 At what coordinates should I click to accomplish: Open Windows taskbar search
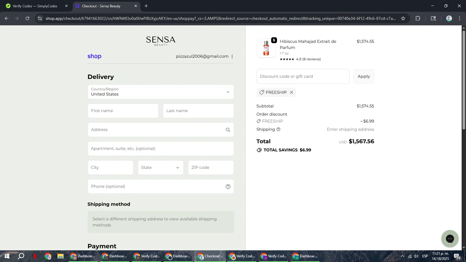click(21, 256)
